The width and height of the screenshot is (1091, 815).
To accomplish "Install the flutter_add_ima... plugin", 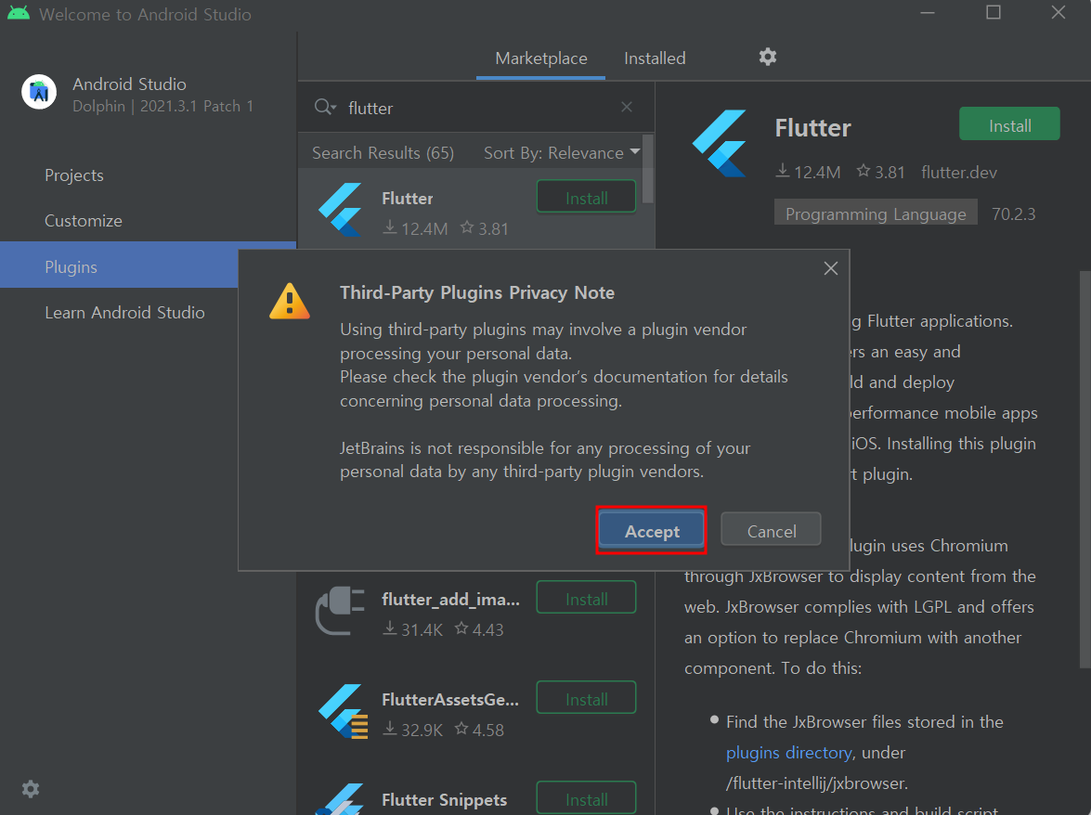I will (586, 598).
